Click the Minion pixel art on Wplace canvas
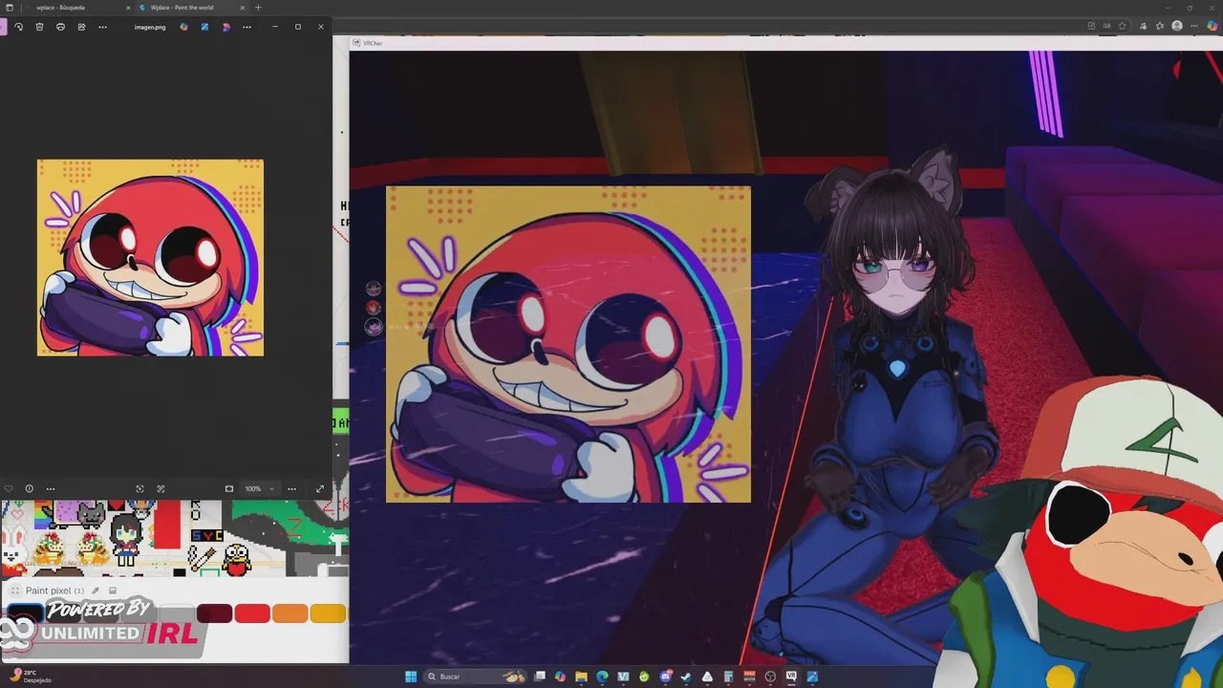The width and height of the screenshot is (1223, 688). [x=237, y=558]
